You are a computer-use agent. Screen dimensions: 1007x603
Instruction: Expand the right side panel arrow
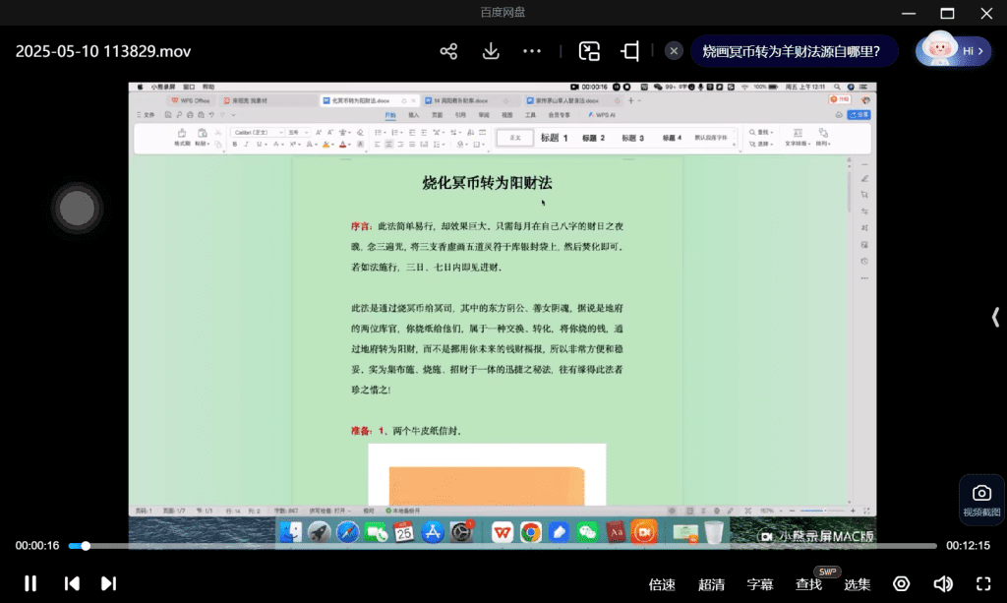995,316
